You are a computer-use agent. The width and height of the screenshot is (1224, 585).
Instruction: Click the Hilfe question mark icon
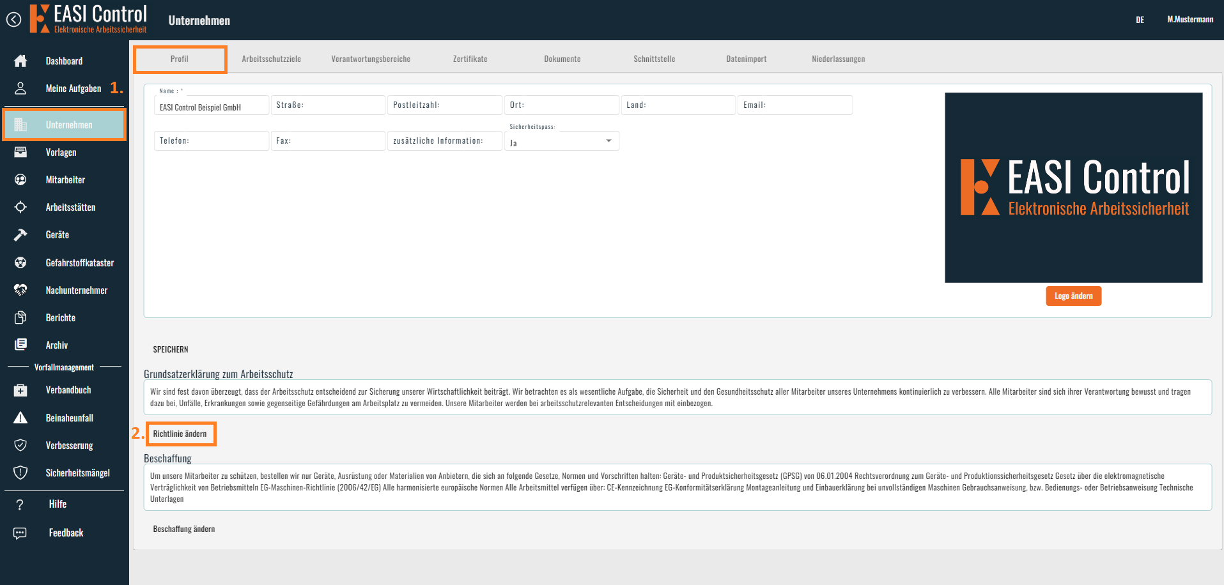point(20,505)
